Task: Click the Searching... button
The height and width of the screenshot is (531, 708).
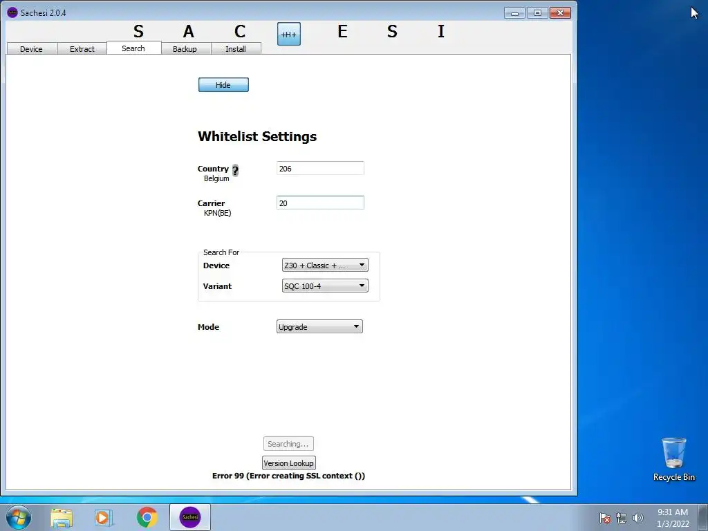Action: click(x=288, y=443)
